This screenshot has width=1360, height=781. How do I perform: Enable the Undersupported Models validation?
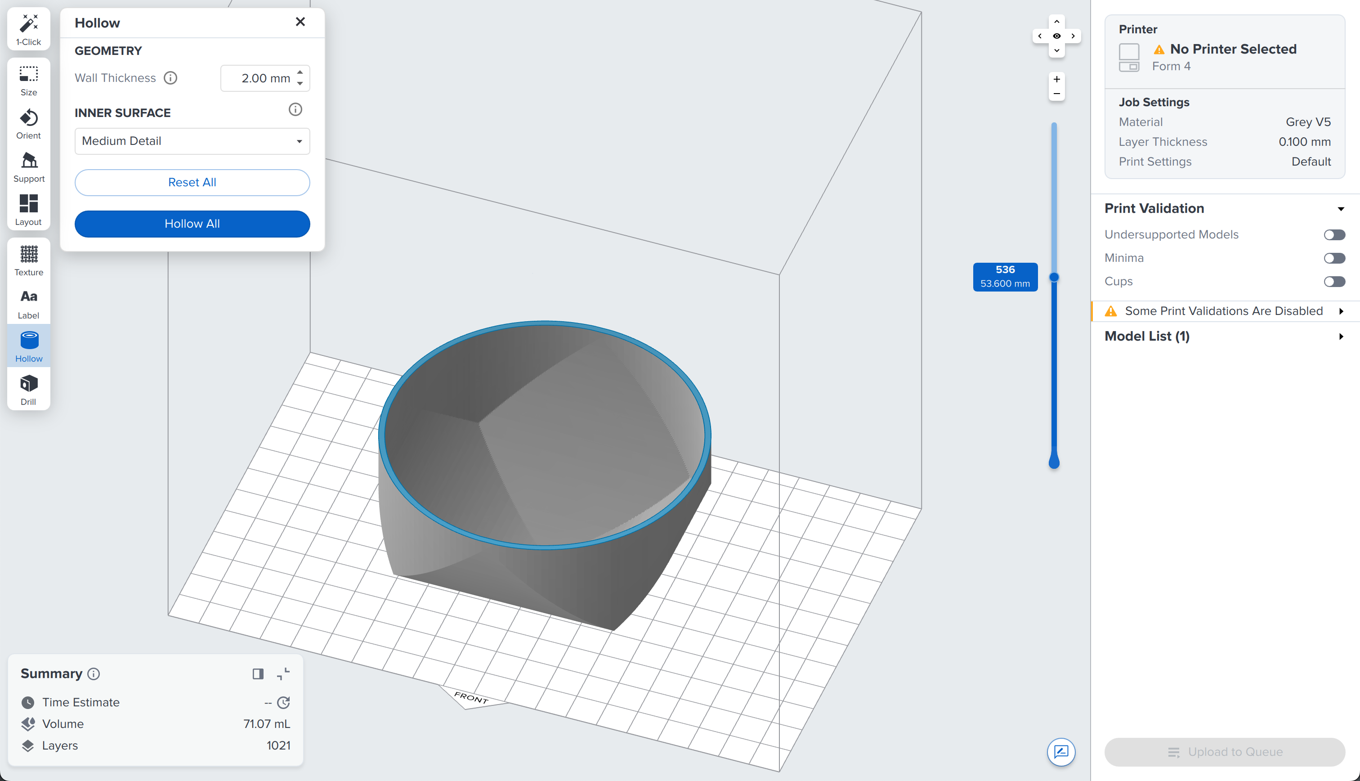(x=1334, y=234)
